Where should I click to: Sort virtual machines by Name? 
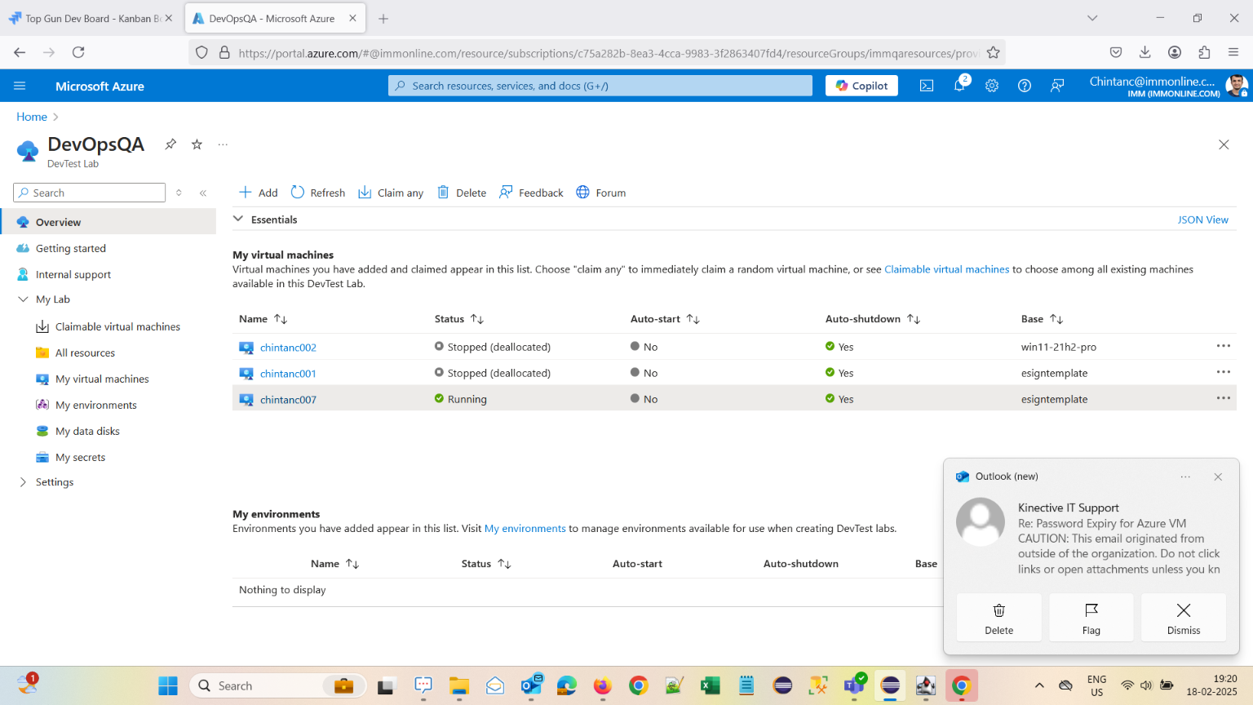coord(263,319)
